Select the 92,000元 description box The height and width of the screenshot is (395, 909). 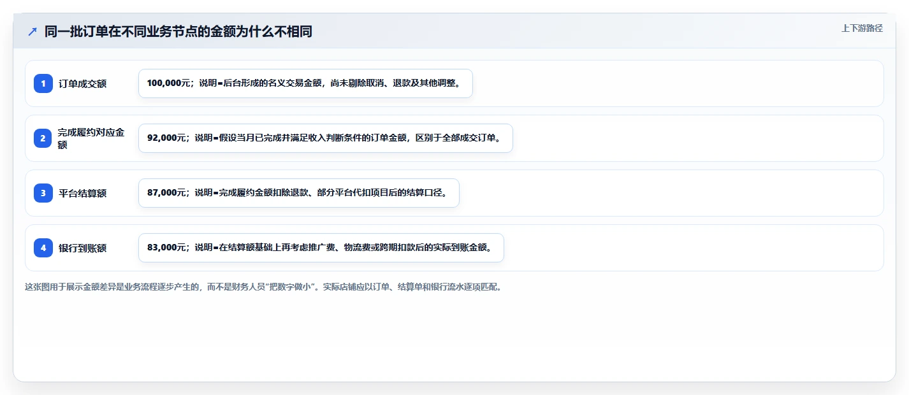[326, 138]
